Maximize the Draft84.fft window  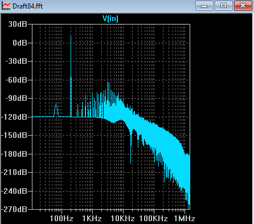224,6
